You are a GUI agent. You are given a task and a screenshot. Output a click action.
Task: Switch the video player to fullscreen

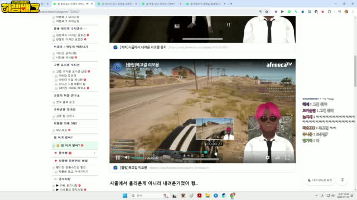click(x=287, y=158)
